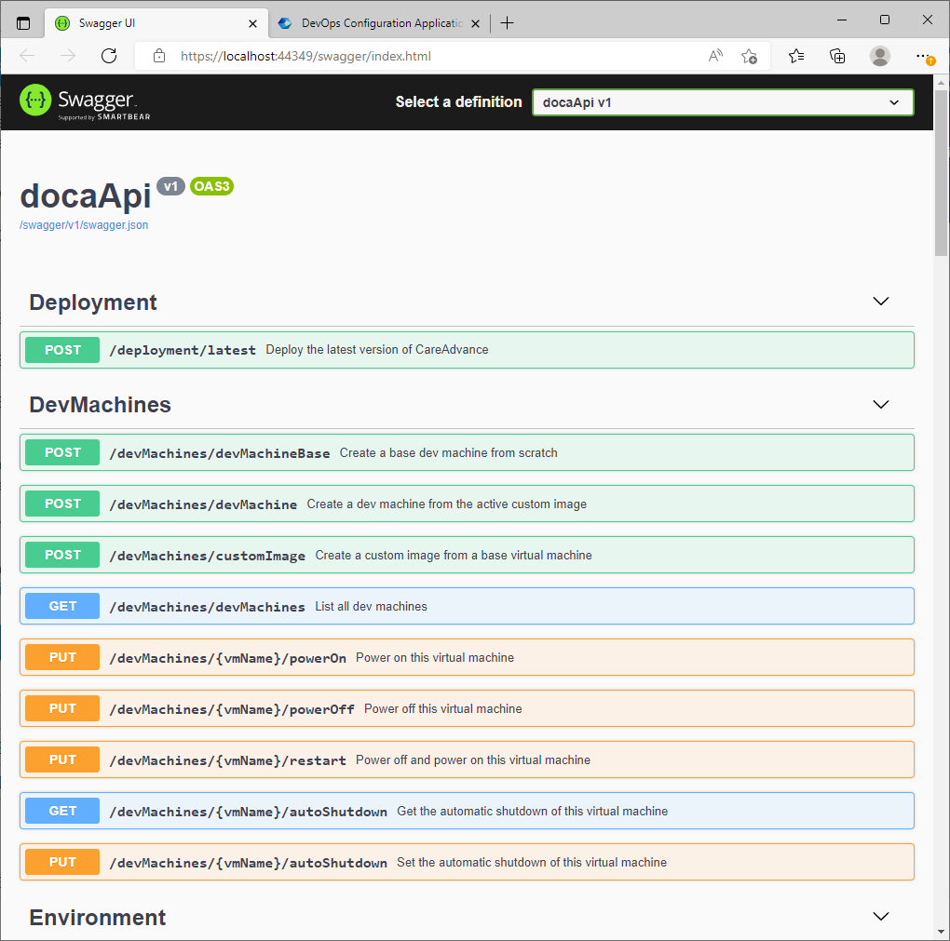This screenshot has width=950, height=941.
Task: Reload the page using the refresh icon
Action: point(108,56)
